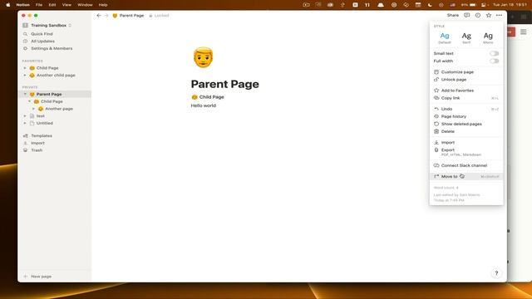Click the help question mark button
Image resolution: width=532 pixels, height=299 pixels.
pos(496,273)
